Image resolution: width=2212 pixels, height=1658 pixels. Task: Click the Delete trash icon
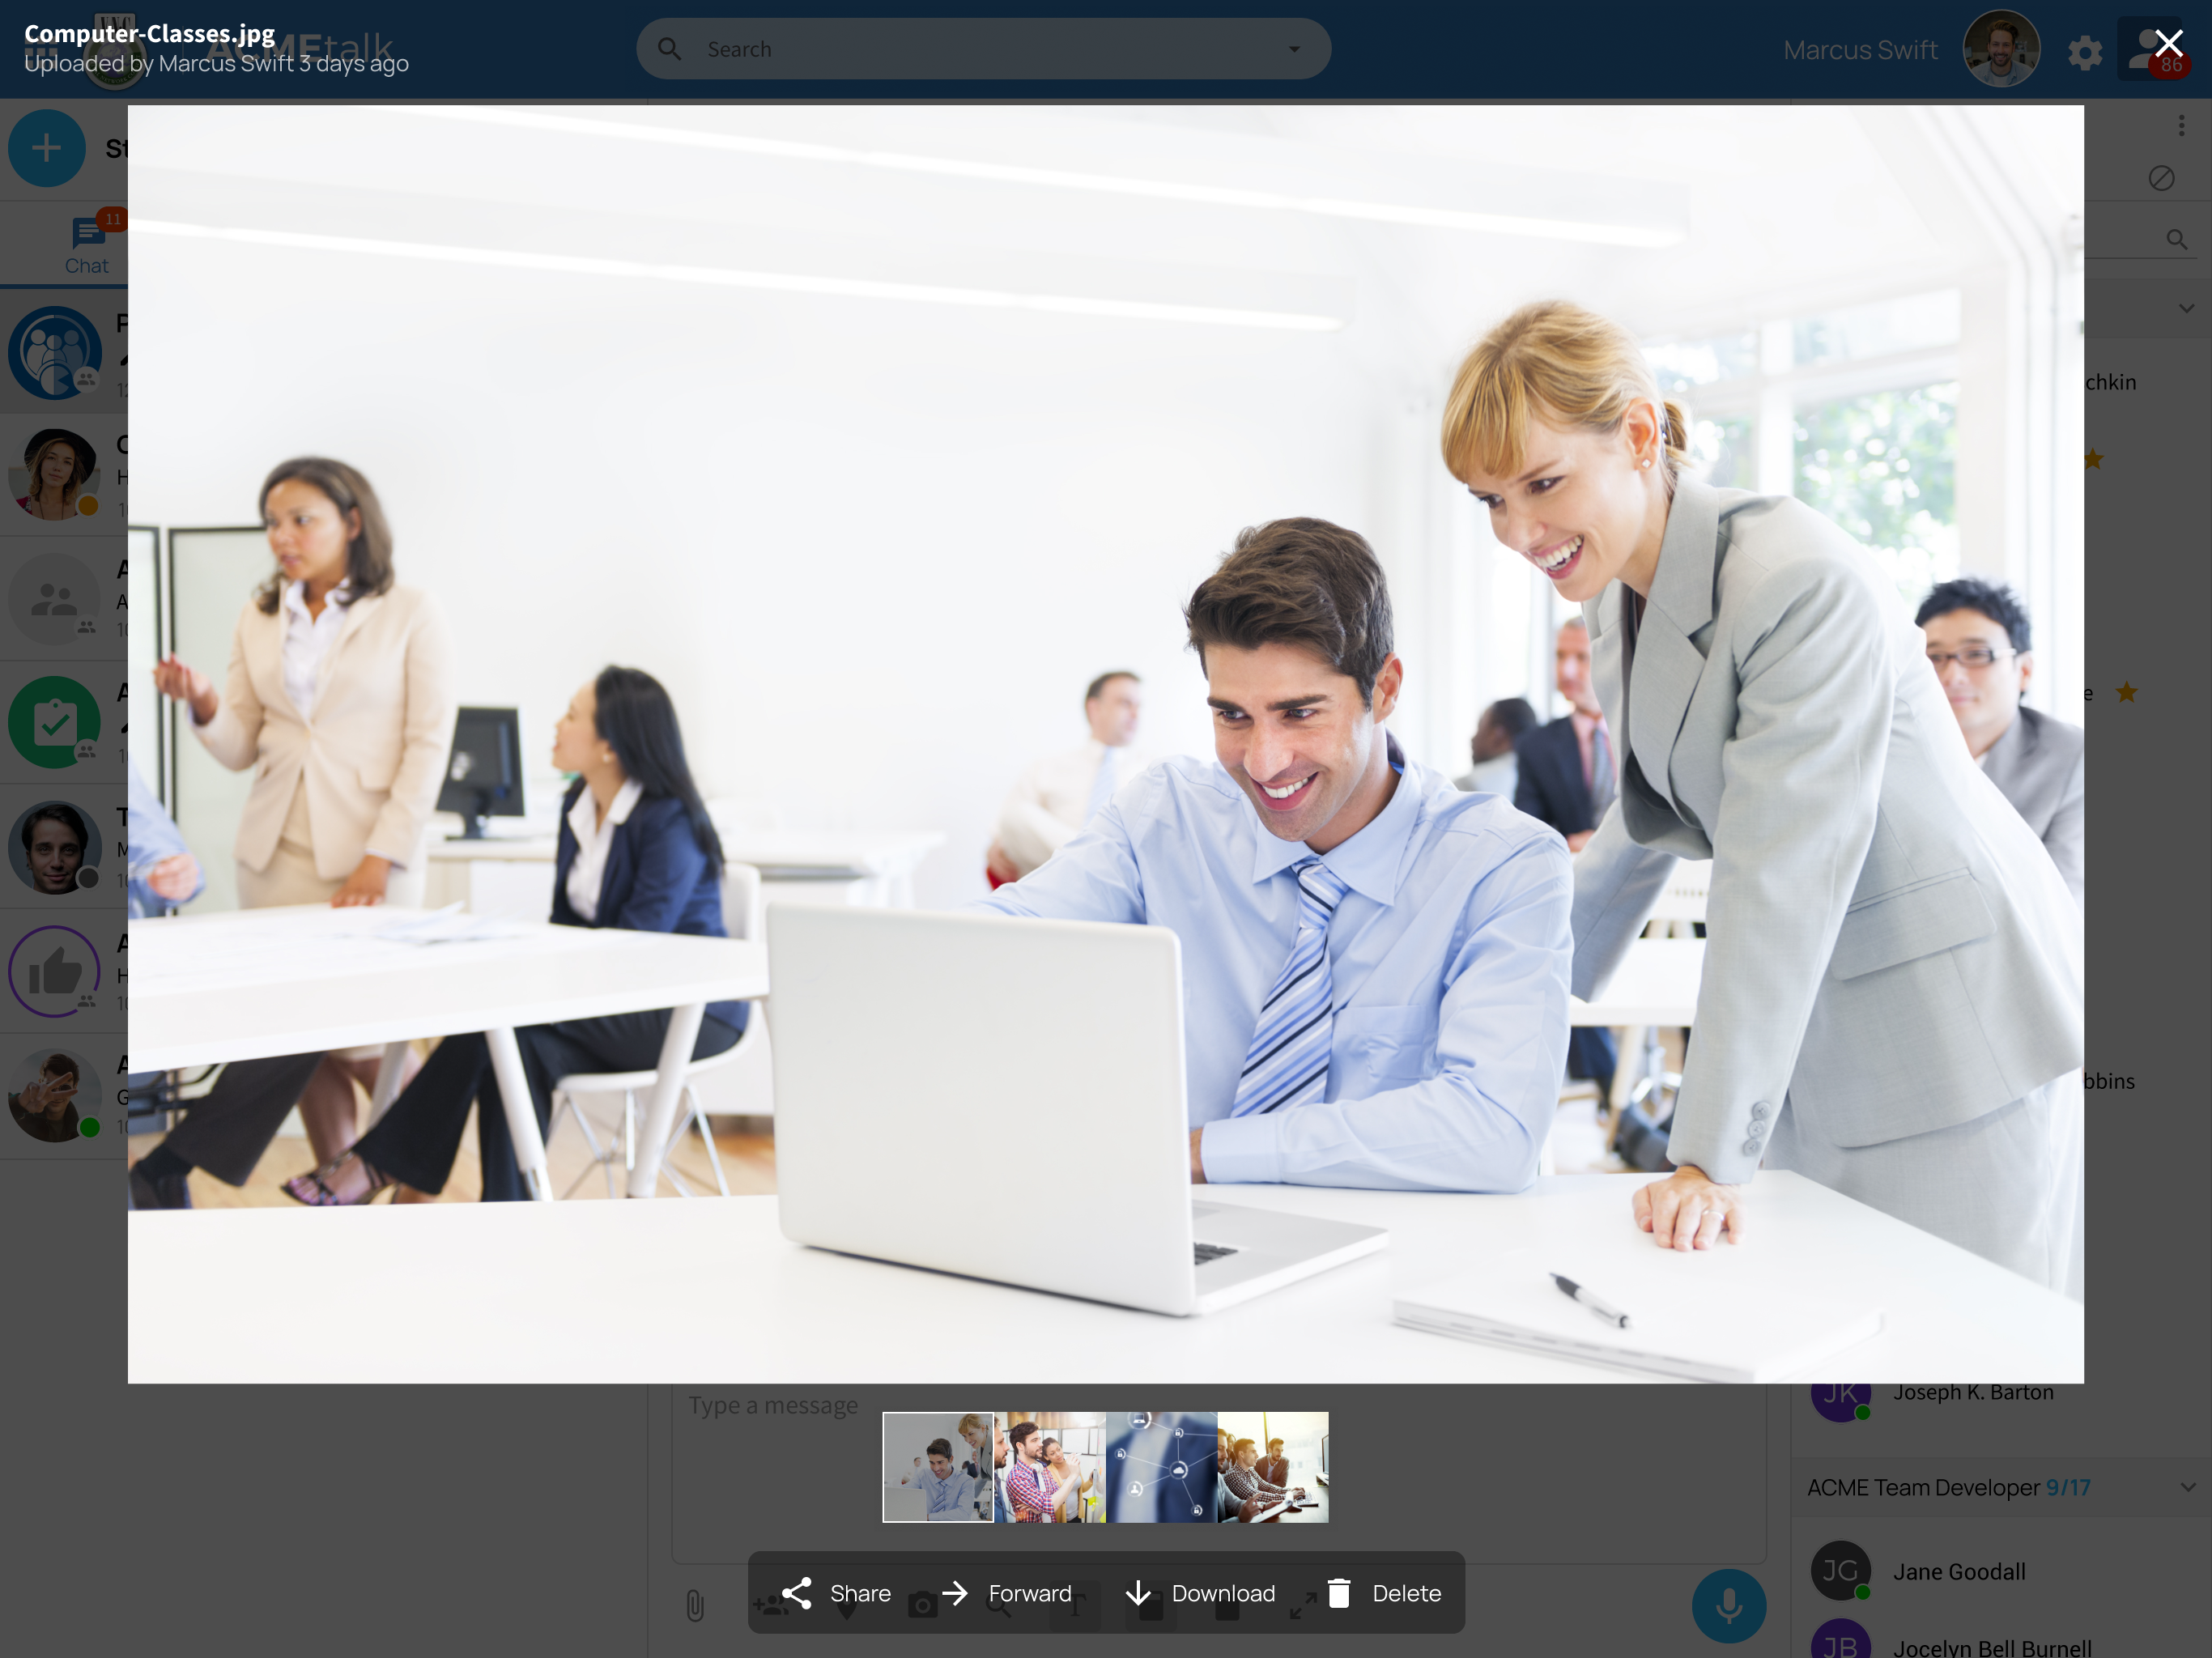click(x=1339, y=1593)
